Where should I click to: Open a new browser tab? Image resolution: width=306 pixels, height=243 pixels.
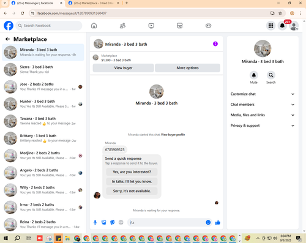[127, 3]
